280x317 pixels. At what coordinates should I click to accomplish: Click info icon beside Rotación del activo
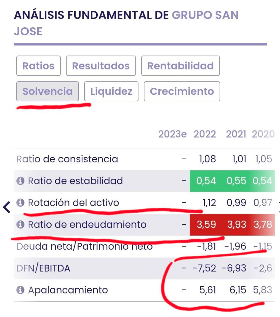[20, 203]
